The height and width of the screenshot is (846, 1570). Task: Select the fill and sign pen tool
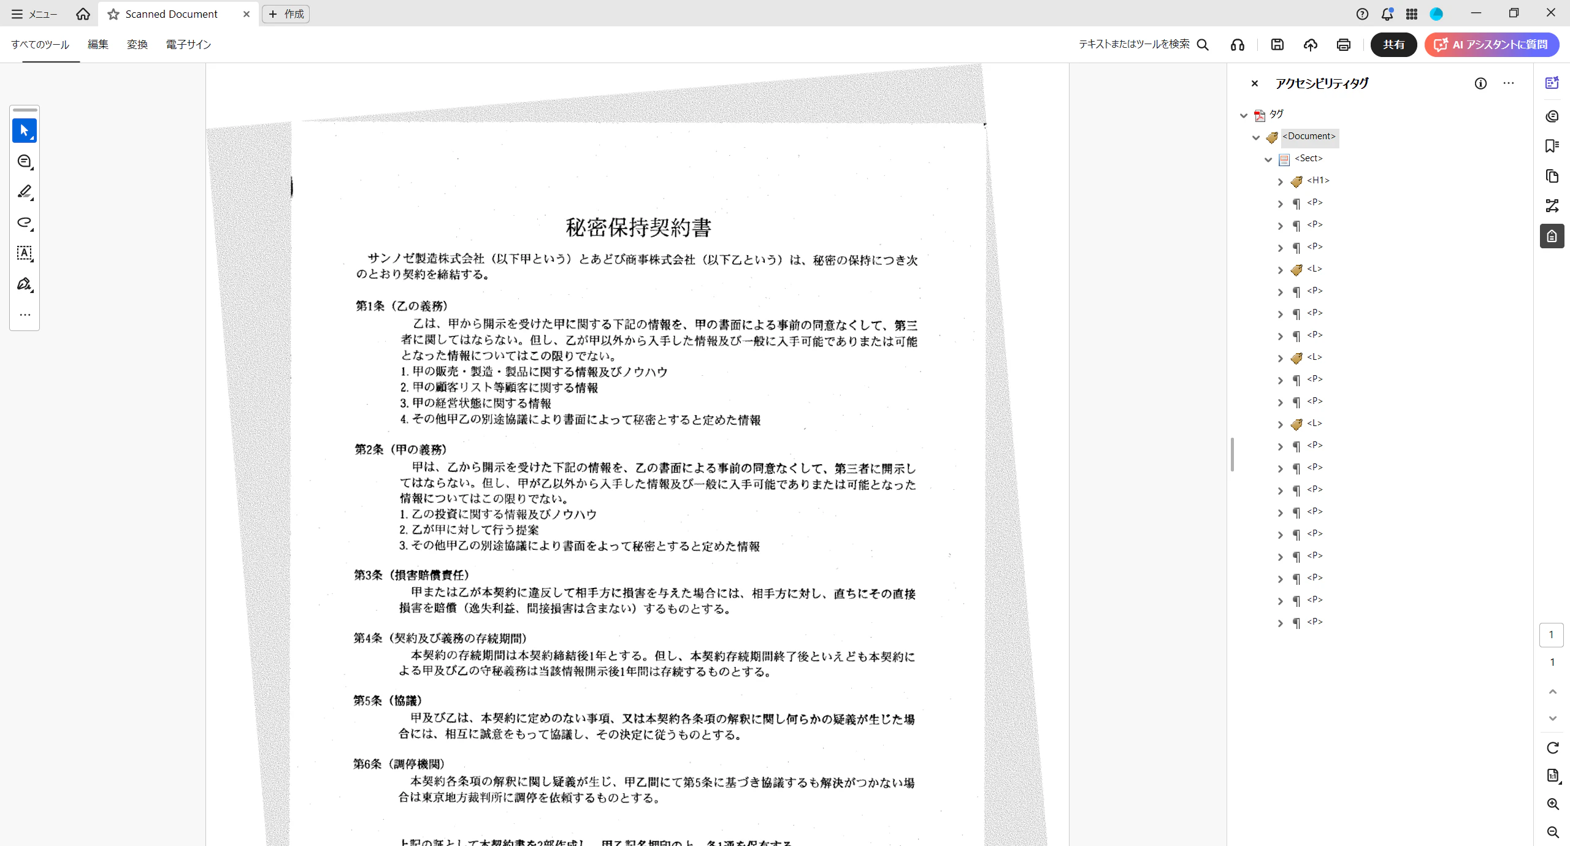point(25,284)
